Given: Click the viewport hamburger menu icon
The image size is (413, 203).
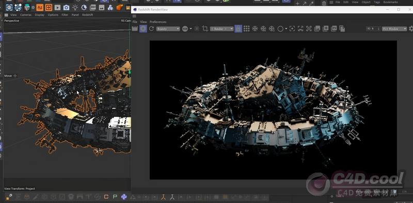Looking at the screenshot, I should (6, 15).
